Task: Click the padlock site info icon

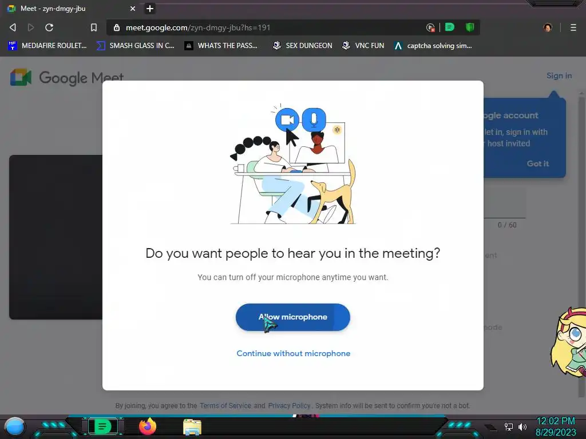Action: pos(117,27)
